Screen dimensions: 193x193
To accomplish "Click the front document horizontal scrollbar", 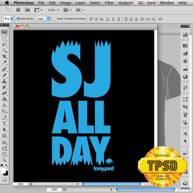I will pyautogui.click(x=111, y=184).
